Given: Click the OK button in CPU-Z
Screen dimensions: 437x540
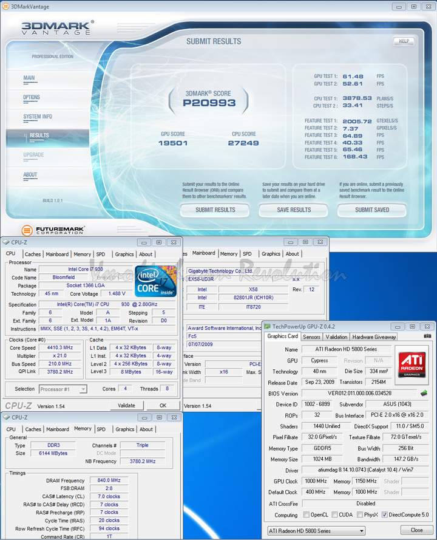Looking at the screenshot, I should (163, 405).
